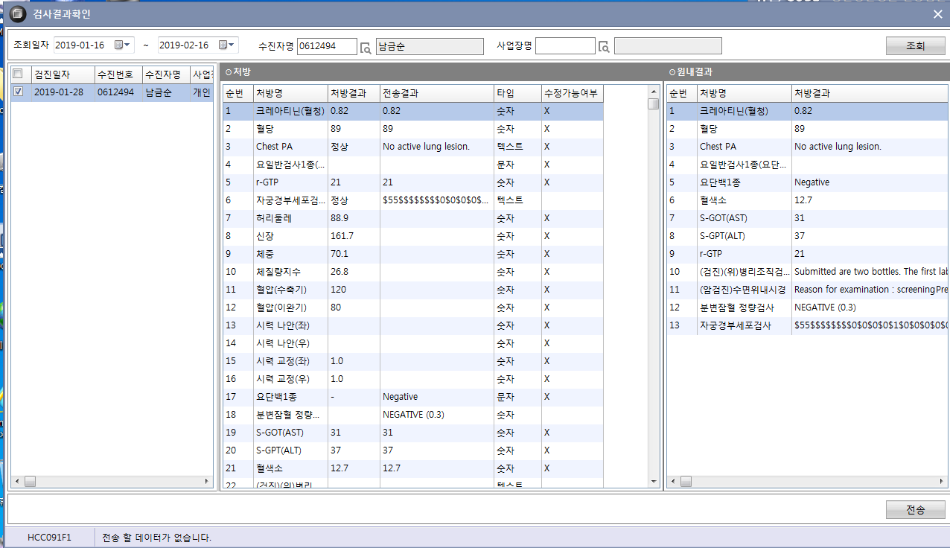Click the empty 사업장명 input field
The image size is (950, 548).
tap(565, 46)
